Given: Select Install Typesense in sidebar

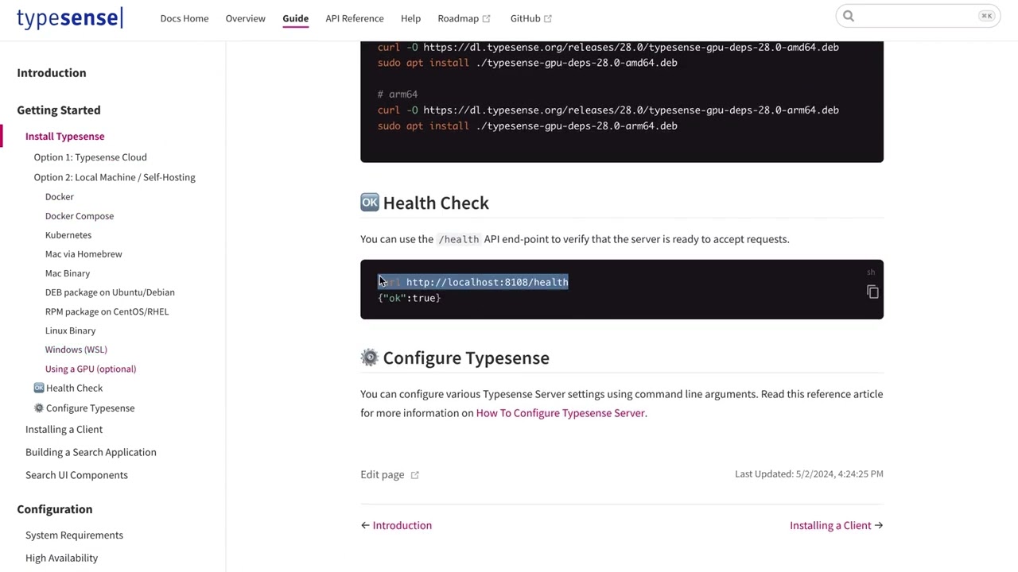Looking at the screenshot, I should pyautogui.click(x=64, y=137).
